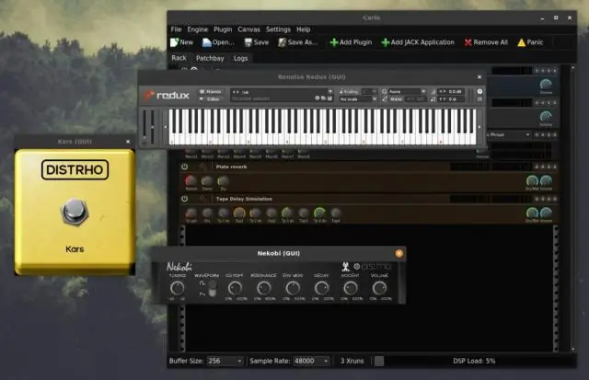This screenshot has width=589, height=380.
Task: Switch to the Patchbay tab
Action: pyautogui.click(x=210, y=58)
